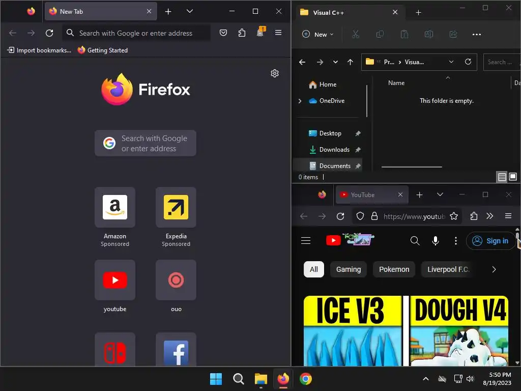This screenshot has width=521, height=391.
Task: Bookmark YouTube page with star icon
Action: pyautogui.click(x=454, y=216)
